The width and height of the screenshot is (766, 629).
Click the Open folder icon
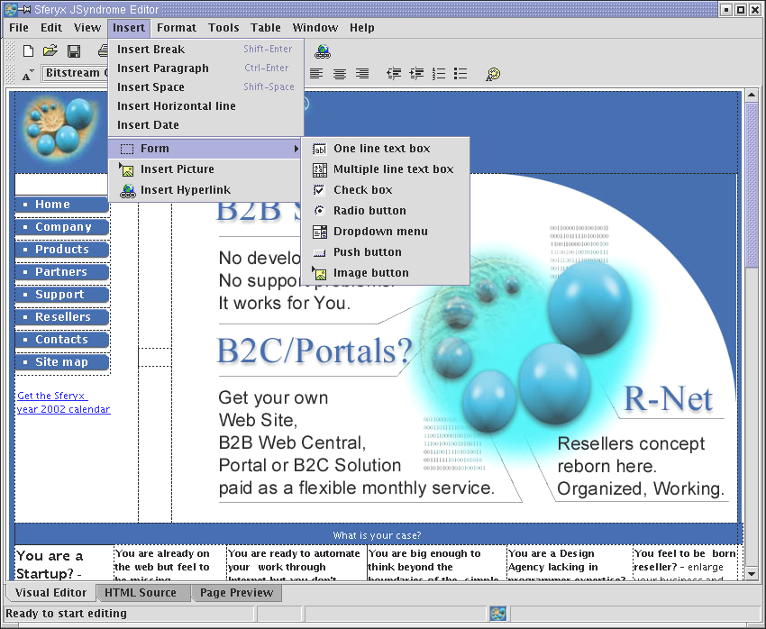tap(50, 50)
